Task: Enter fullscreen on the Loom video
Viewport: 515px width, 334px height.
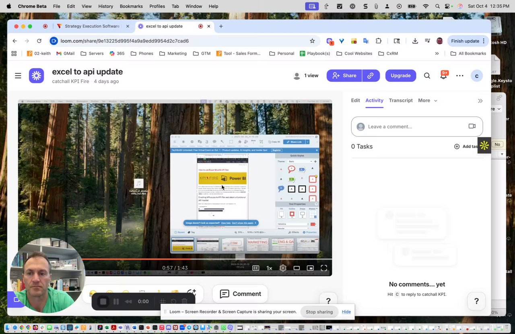Action: click(x=324, y=268)
